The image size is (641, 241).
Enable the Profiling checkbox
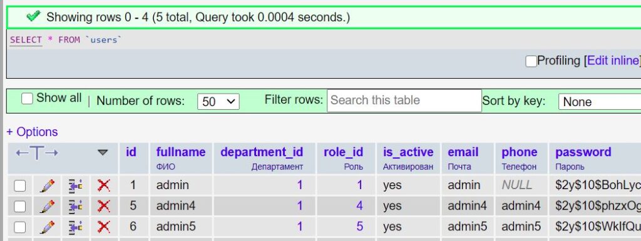click(531, 62)
